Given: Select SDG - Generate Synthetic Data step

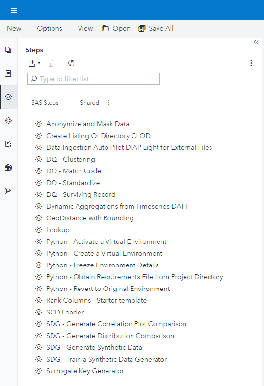Looking at the screenshot, I should coord(94,347).
